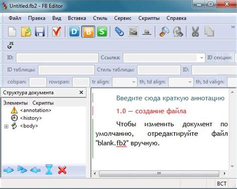This screenshot has width=237, height=189.
Task: Open the Вид menu
Action: pos(56,18)
